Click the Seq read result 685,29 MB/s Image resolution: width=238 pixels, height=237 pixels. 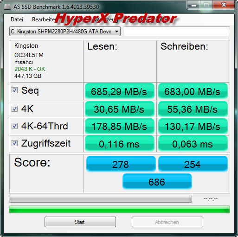click(119, 91)
